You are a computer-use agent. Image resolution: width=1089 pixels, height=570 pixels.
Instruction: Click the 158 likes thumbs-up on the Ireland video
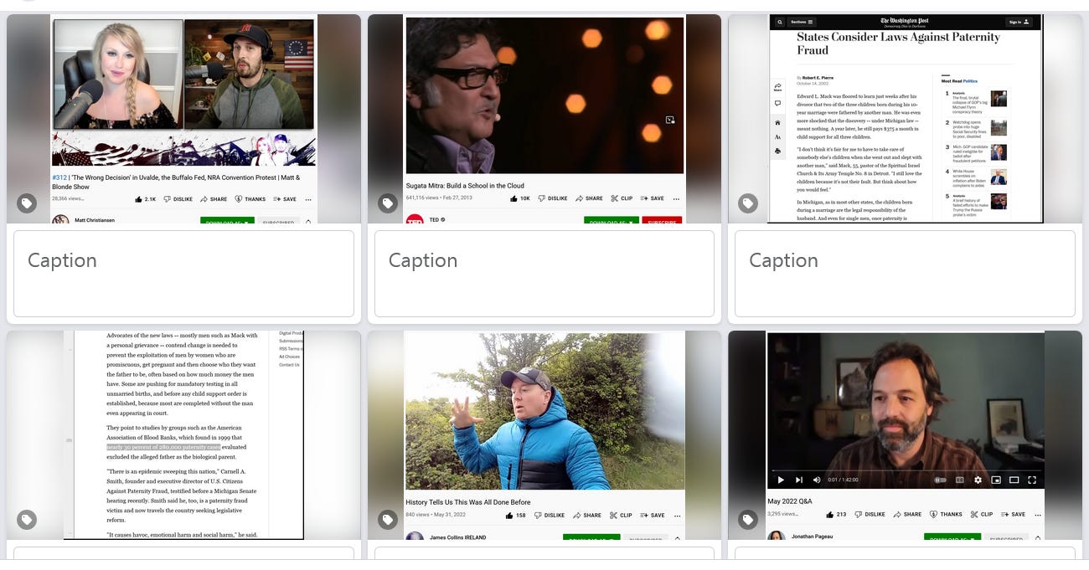click(508, 515)
